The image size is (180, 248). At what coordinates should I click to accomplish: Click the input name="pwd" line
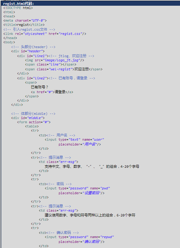[x=77, y=188]
